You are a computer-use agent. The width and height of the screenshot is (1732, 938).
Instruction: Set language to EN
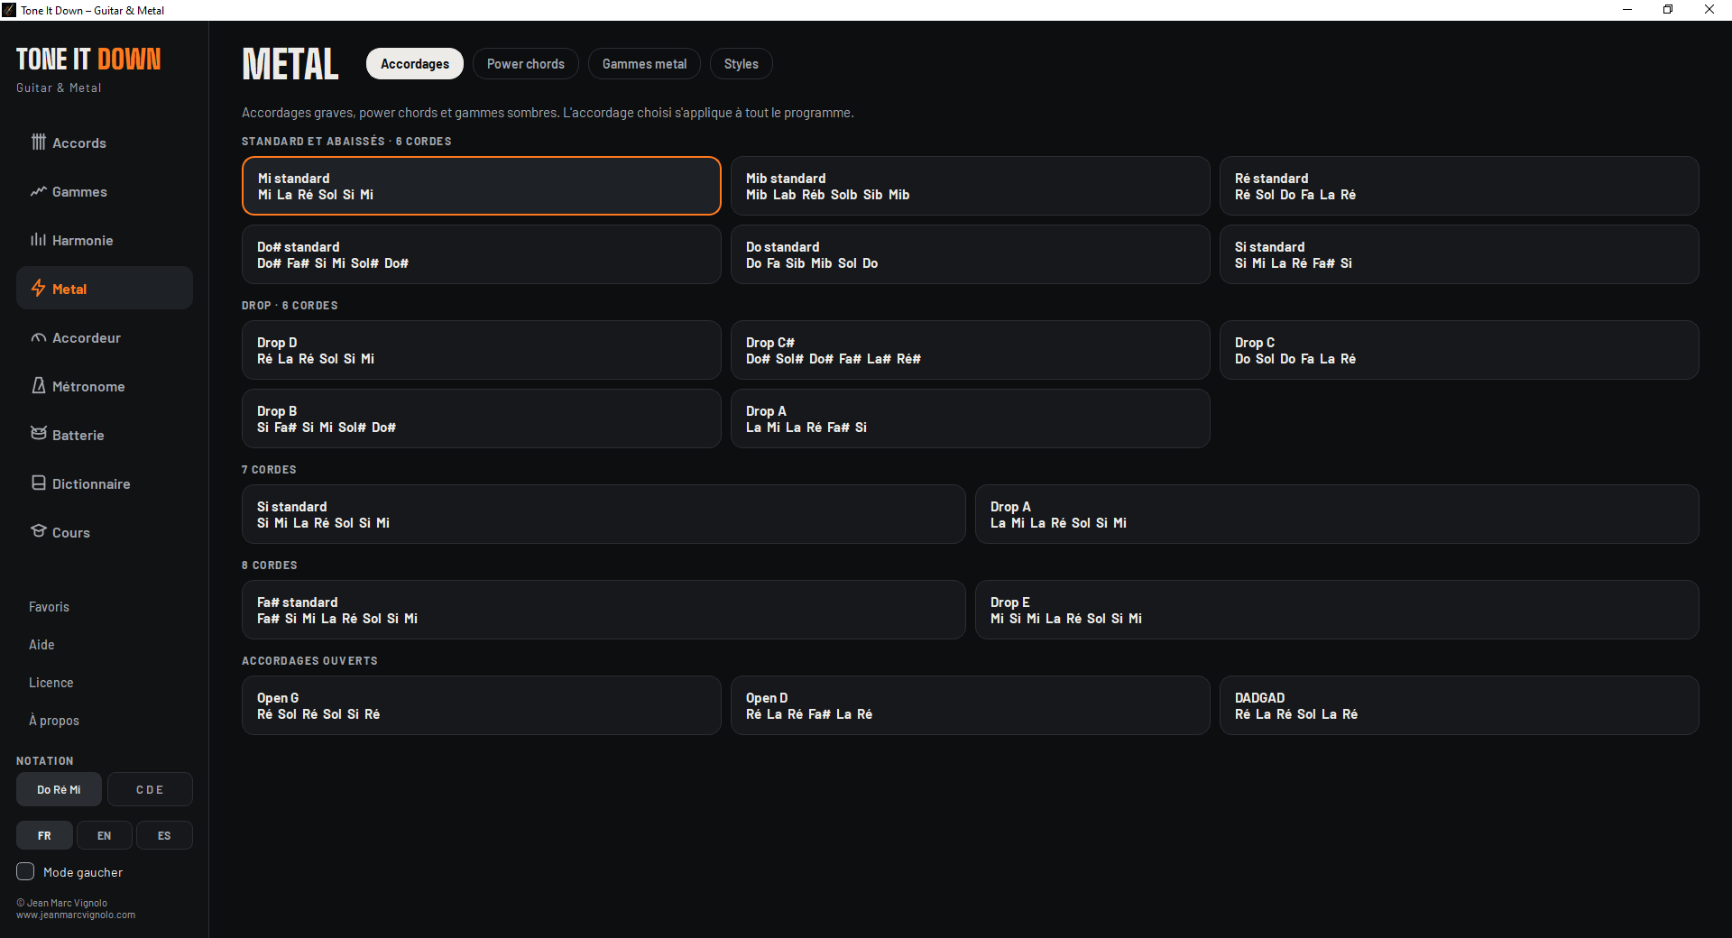(x=105, y=835)
